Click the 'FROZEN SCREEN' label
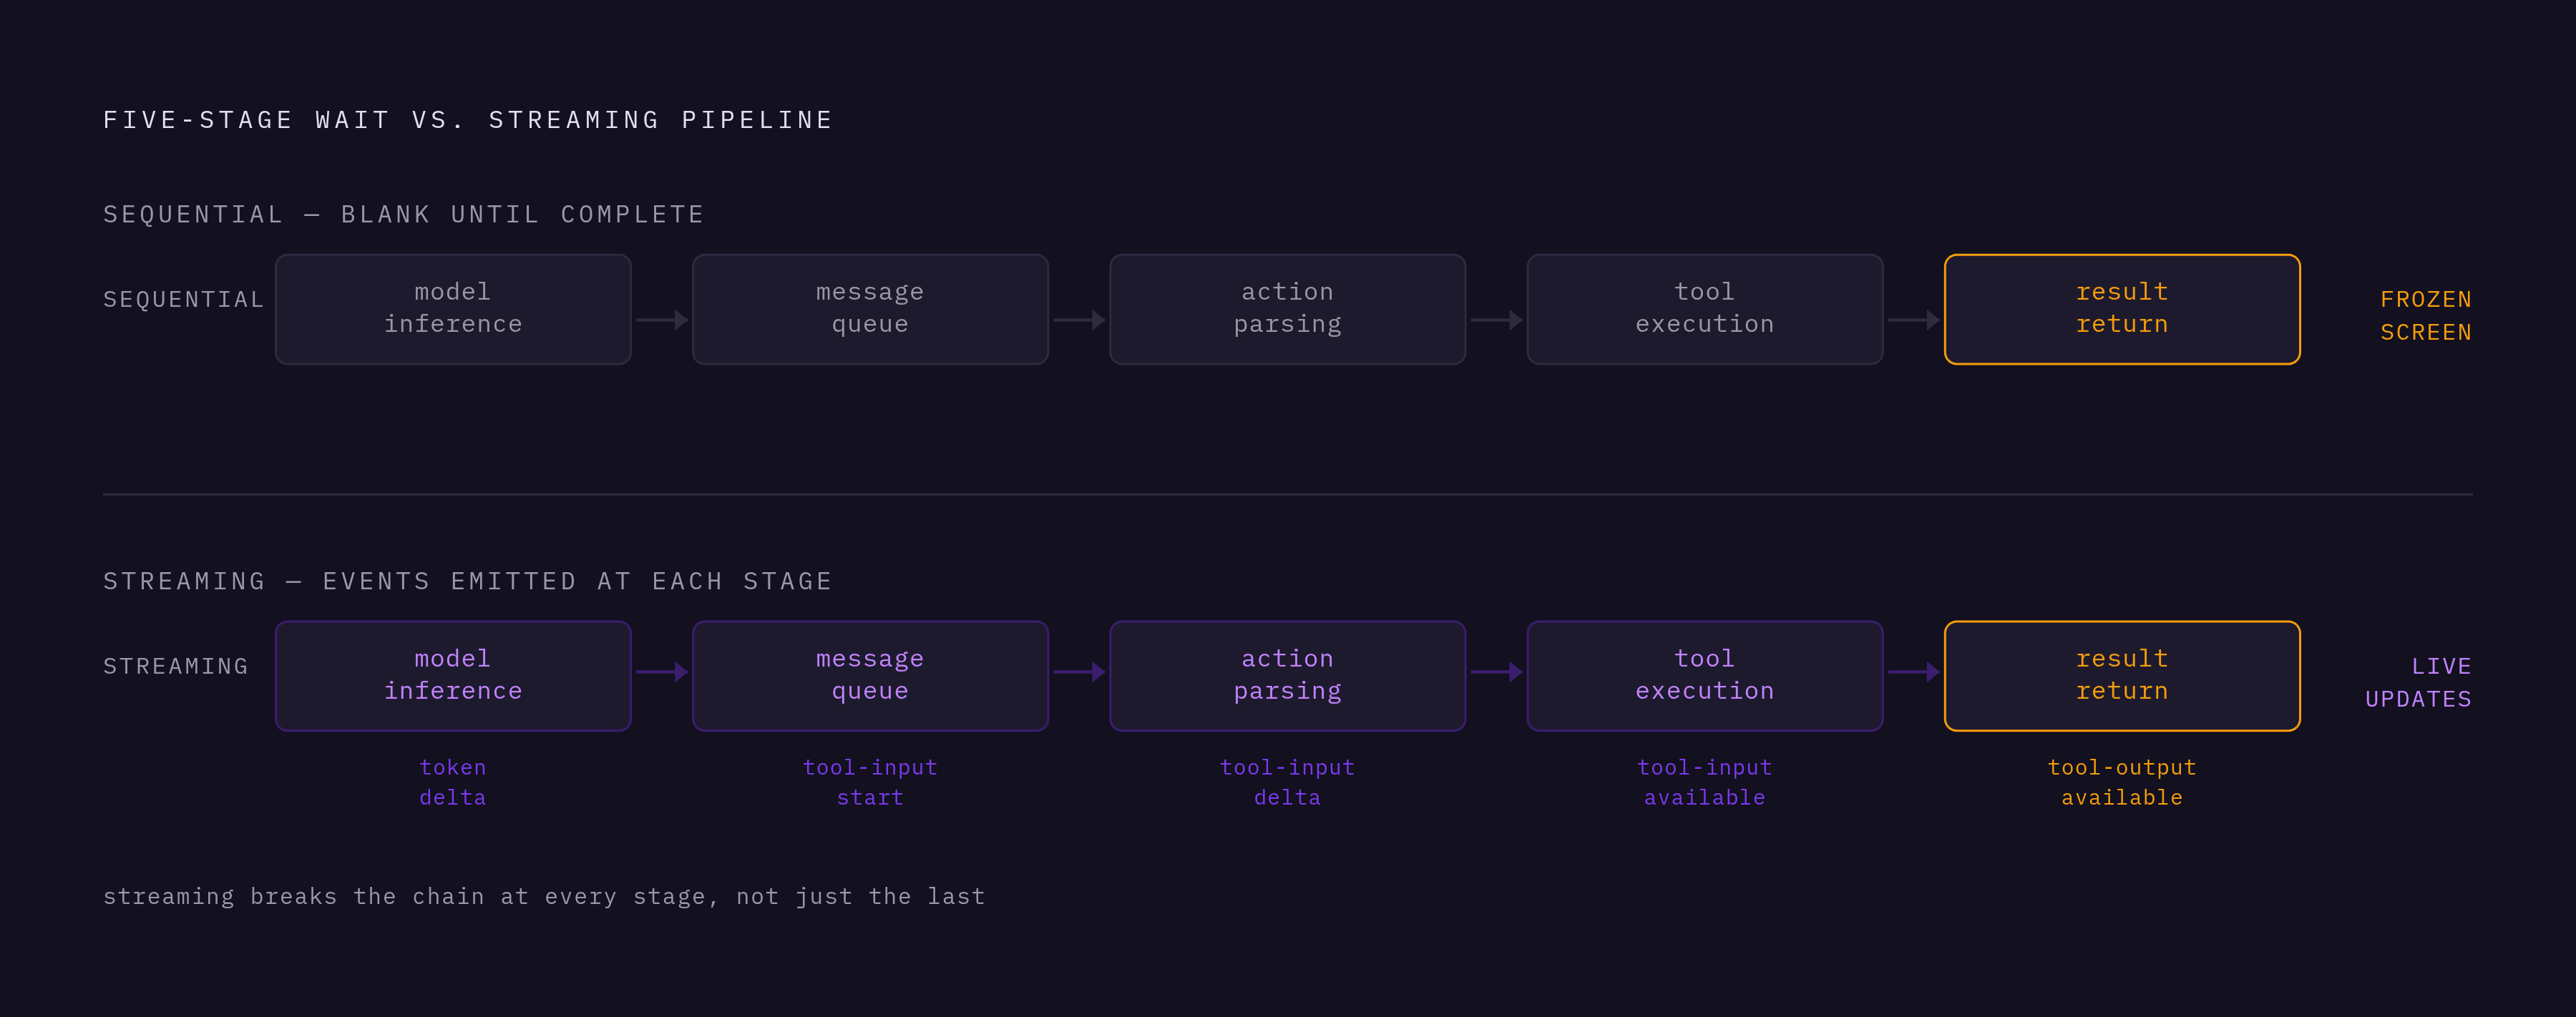 tap(2426, 315)
